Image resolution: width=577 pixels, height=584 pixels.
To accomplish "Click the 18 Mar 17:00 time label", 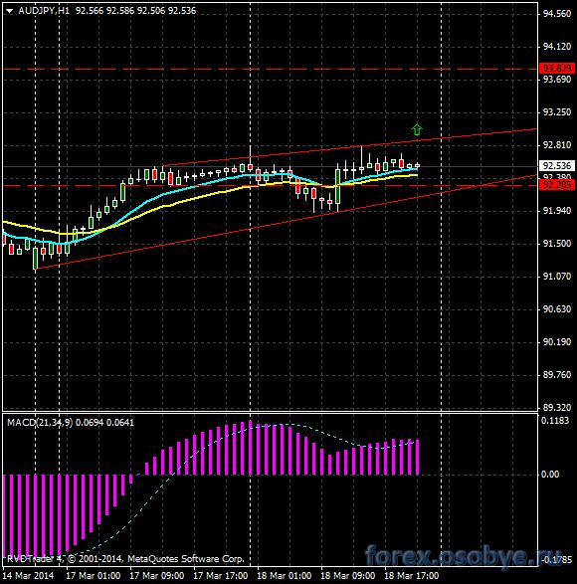I will (412, 576).
